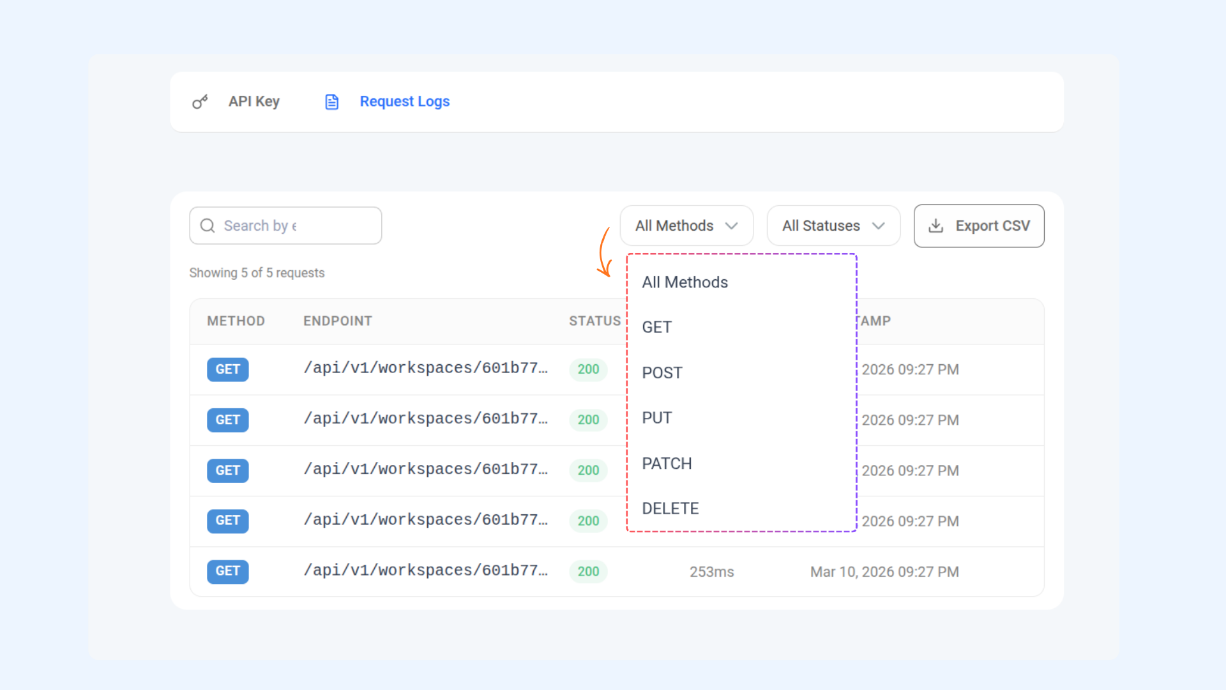This screenshot has height=690, width=1226.
Task: Click the magnifying glass in the search field
Action: (207, 226)
